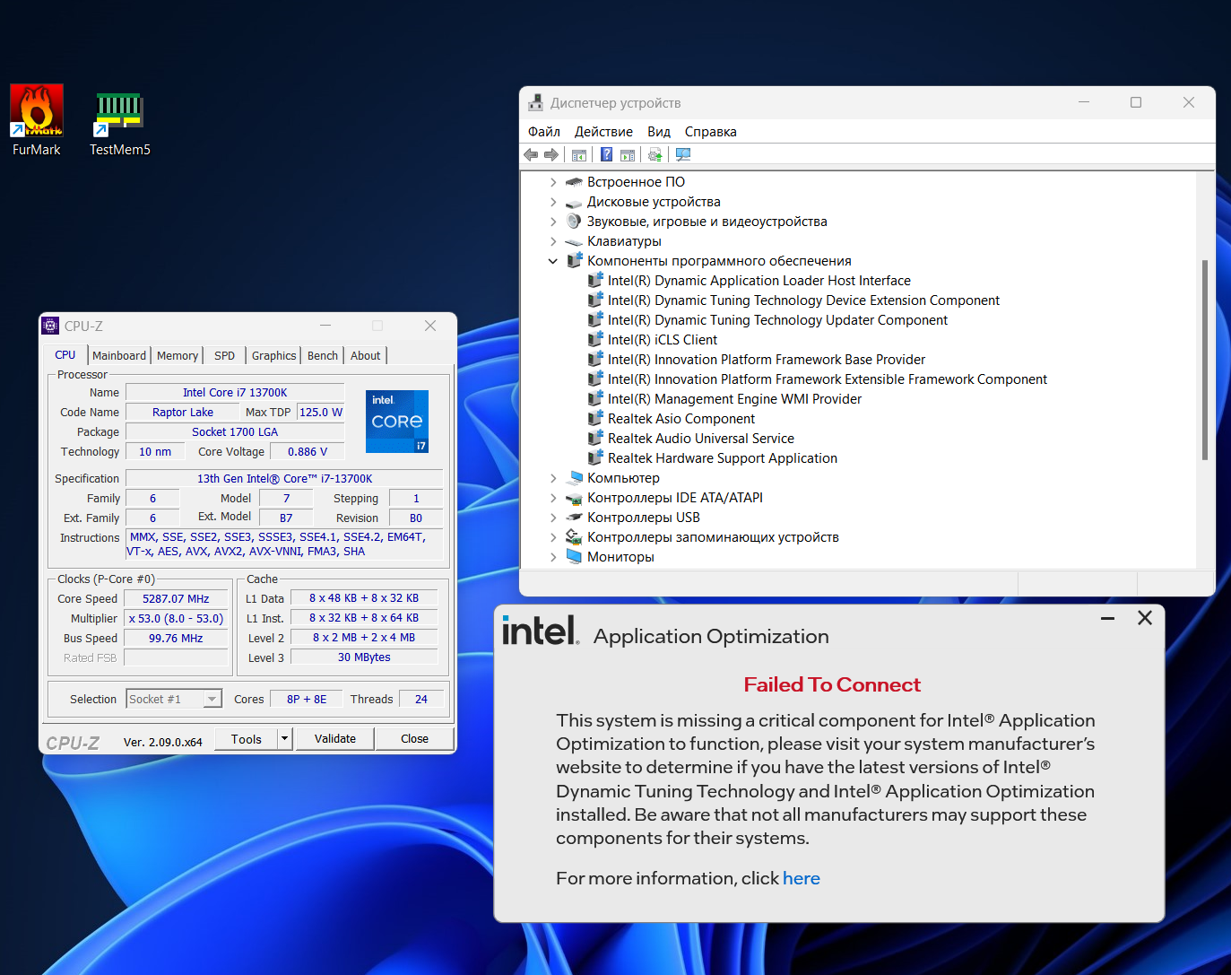Switch to the SPD tab in CPU-Z
This screenshot has width=1231, height=975.
pyautogui.click(x=225, y=355)
